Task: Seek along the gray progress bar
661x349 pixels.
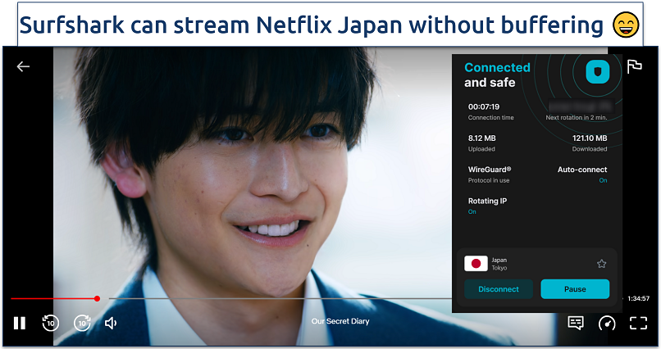Action: (x=280, y=298)
